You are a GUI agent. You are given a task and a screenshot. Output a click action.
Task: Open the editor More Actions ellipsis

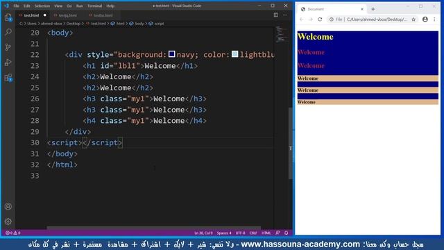click(285, 15)
